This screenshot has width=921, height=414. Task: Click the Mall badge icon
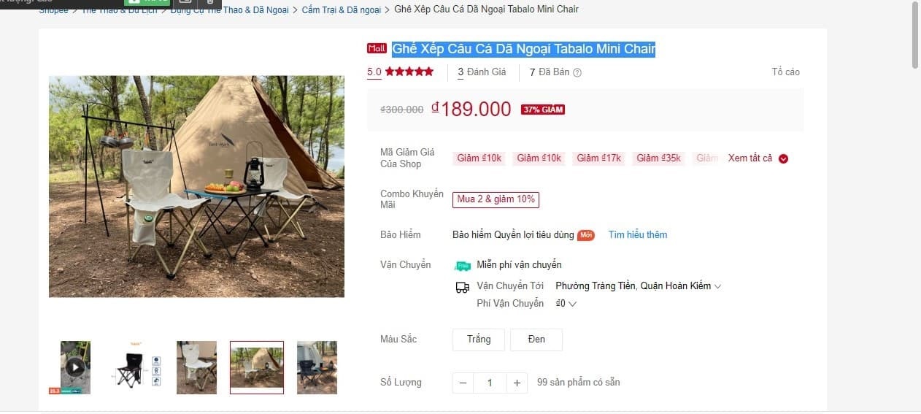(377, 49)
